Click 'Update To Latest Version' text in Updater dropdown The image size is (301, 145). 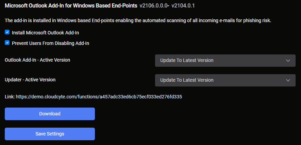click(x=187, y=80)
